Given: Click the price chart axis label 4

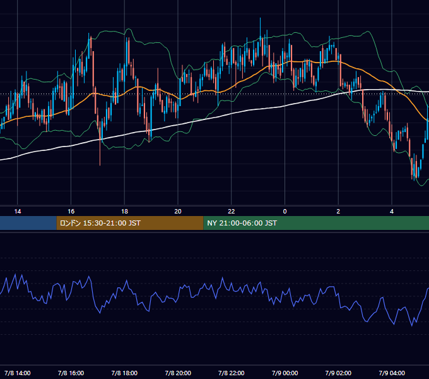Looking at the screenshot, I should 392,212.
